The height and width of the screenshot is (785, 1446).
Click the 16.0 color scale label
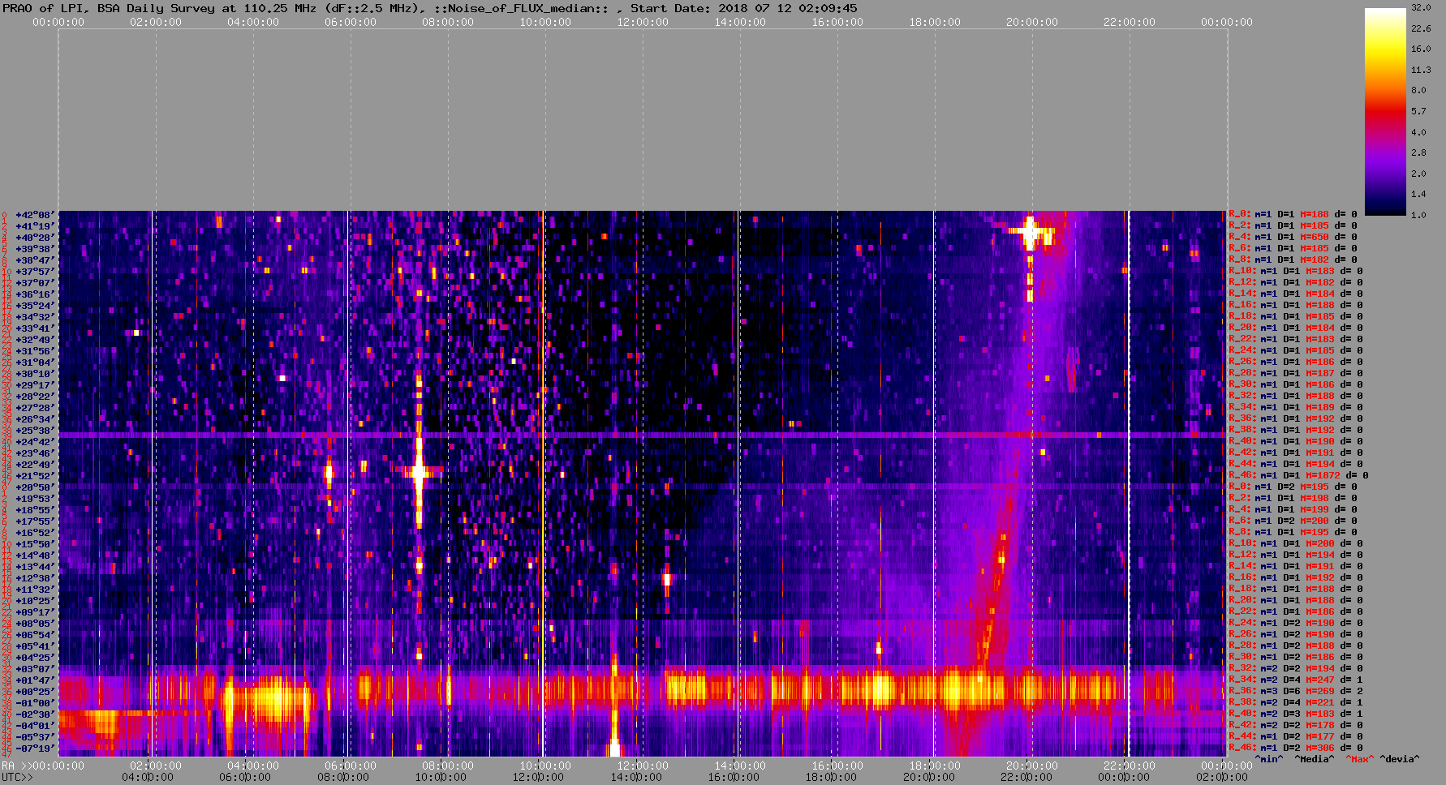[1421, 49]
